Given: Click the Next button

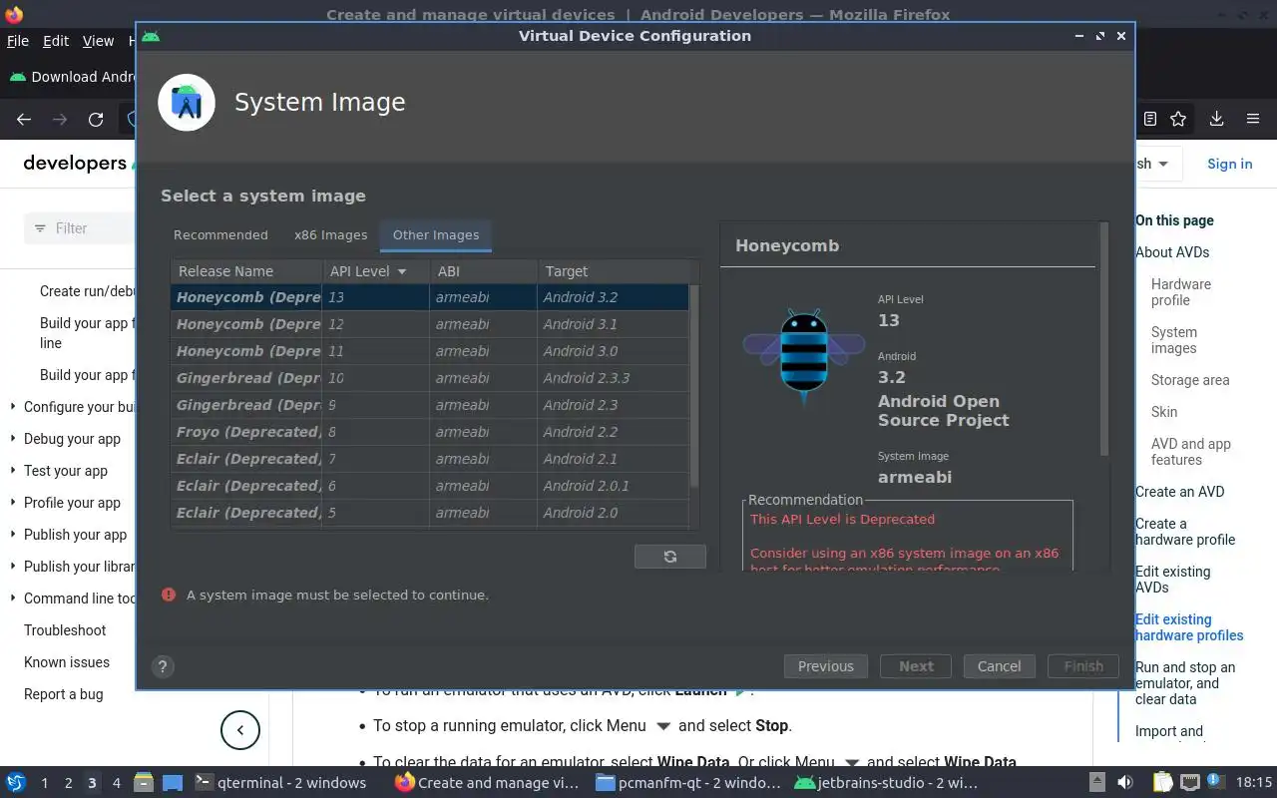Looking at the screenshot, I should 916,666.
